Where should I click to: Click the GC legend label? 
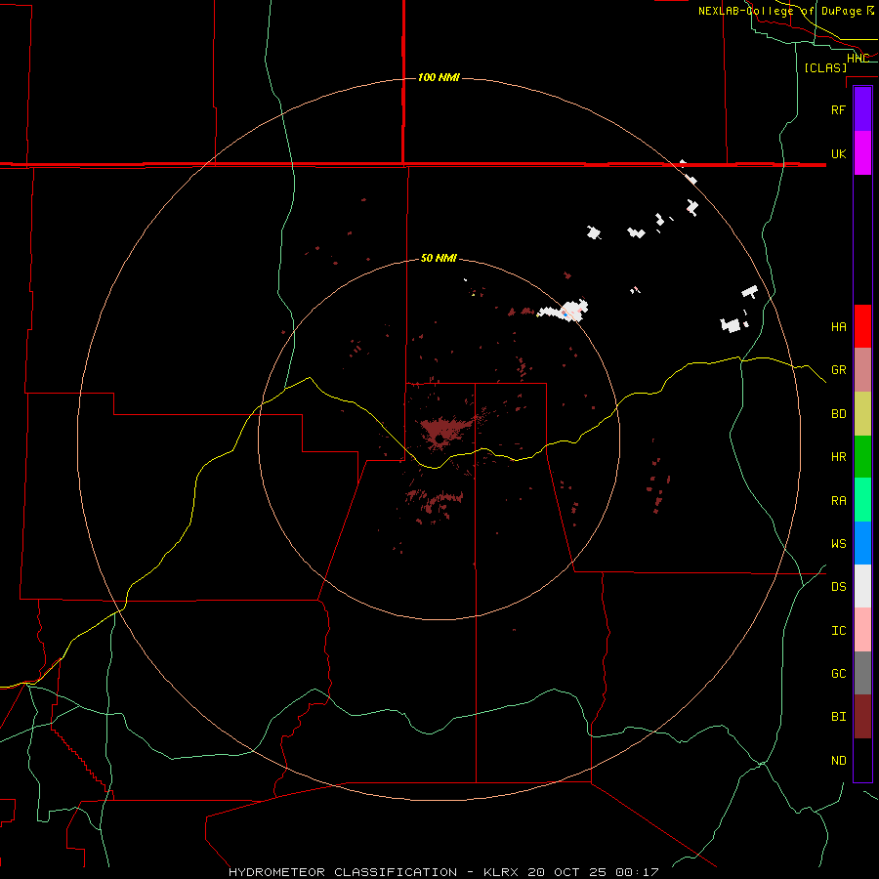838,674
